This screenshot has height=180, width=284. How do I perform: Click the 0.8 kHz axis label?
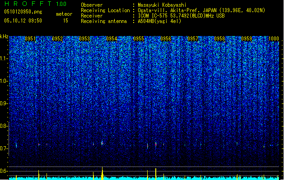(x=4, y=126)
